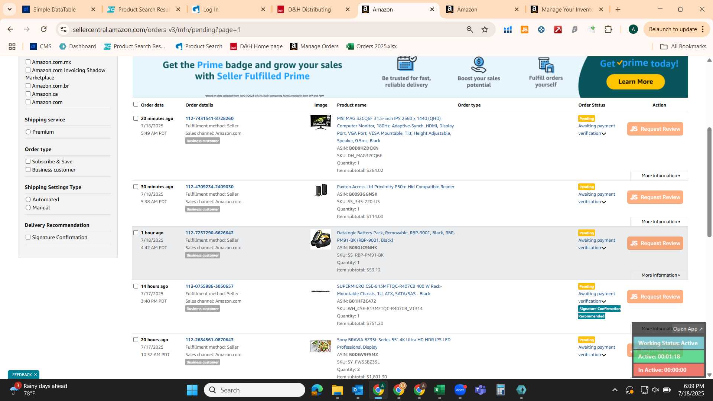Open the Windows Start menu

coord(192,390)
